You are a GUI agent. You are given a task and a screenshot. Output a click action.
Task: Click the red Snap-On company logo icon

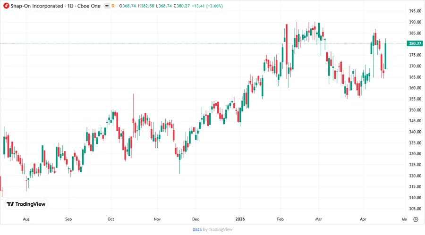[6, 6]
